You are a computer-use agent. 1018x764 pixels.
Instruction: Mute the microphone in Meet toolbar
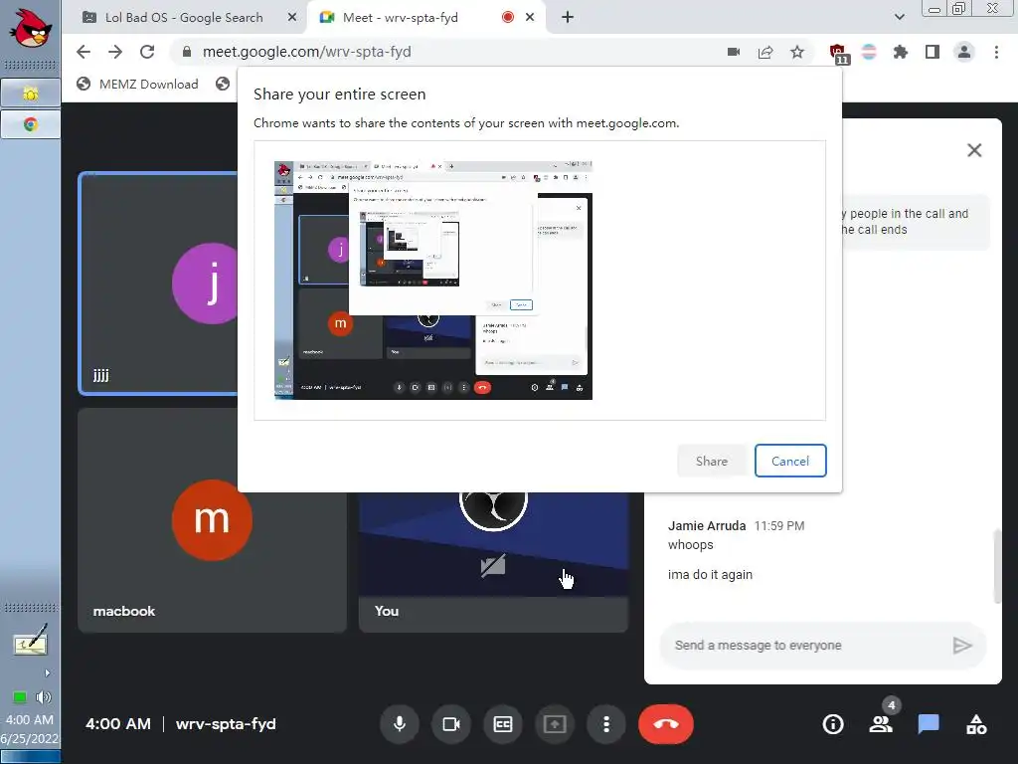click(400, 724)
